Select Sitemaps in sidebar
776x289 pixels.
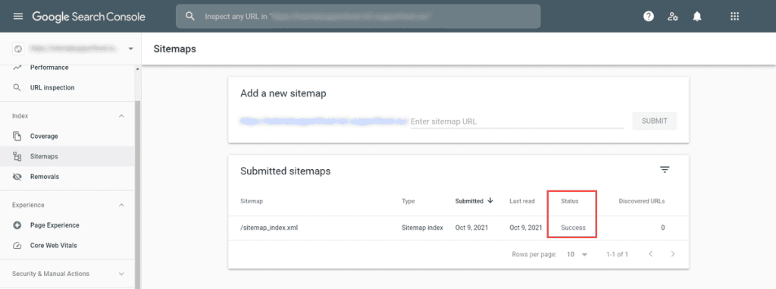click(67, 157)
